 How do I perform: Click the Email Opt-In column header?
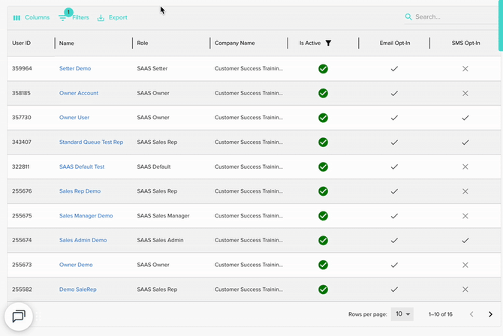click(394, 43)
